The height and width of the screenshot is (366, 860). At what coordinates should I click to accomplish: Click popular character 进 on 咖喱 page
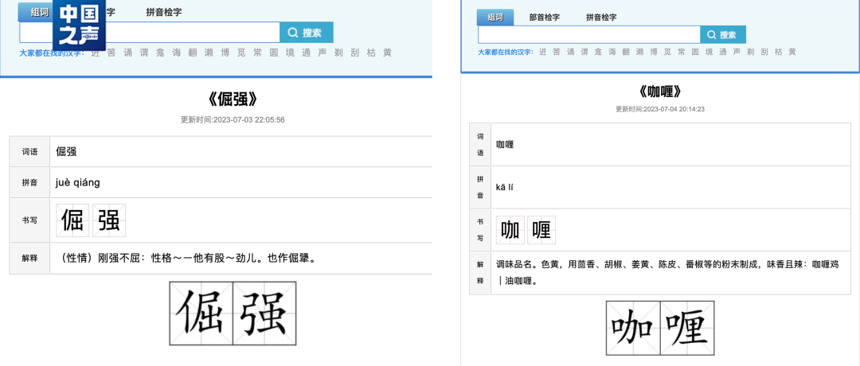[x=542, y=52]
